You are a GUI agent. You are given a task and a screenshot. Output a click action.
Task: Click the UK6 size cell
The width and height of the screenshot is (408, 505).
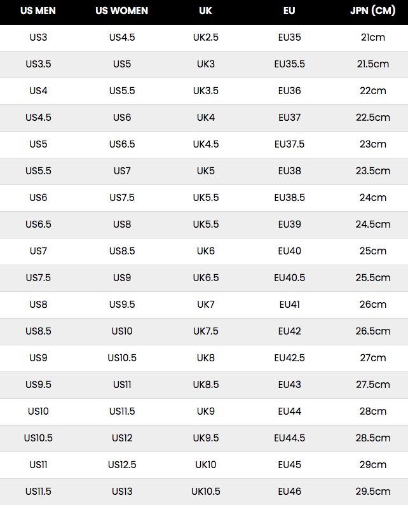tap(205, 251)
